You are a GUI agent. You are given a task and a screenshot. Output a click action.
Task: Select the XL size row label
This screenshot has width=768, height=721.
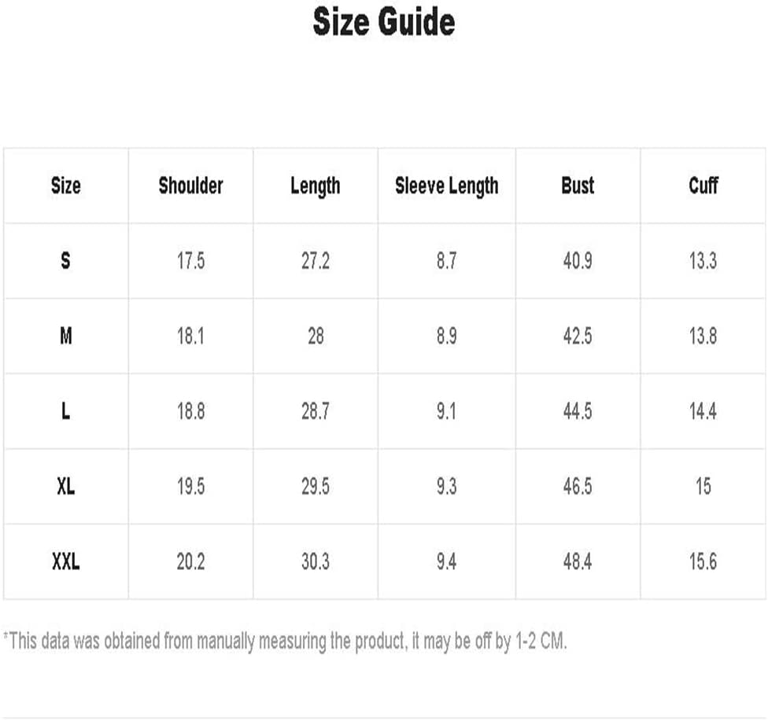click(x=65, y=487)
